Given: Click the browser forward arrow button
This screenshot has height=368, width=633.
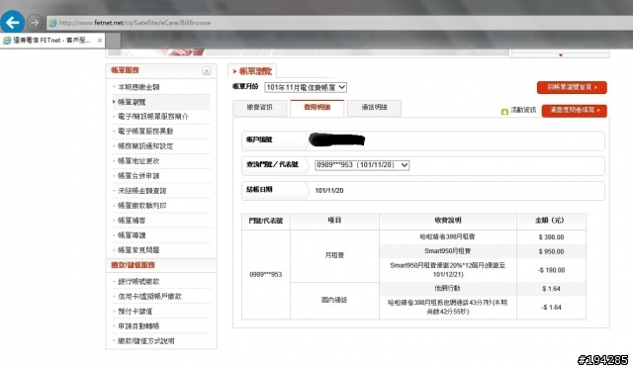Looking at the screenshot, I should tap(35, 23).
